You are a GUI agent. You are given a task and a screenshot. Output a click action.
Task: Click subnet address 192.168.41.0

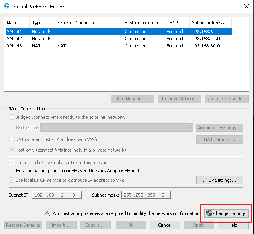[x=206, y=39]
